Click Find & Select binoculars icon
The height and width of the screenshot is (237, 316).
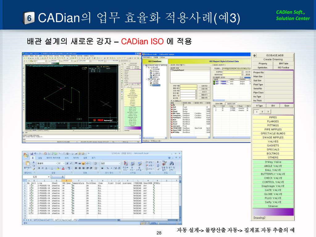coord(172,164)
